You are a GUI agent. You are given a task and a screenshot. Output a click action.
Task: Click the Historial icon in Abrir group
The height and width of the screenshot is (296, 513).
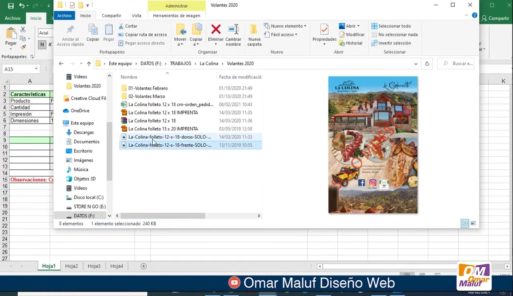tap(342, 43)
